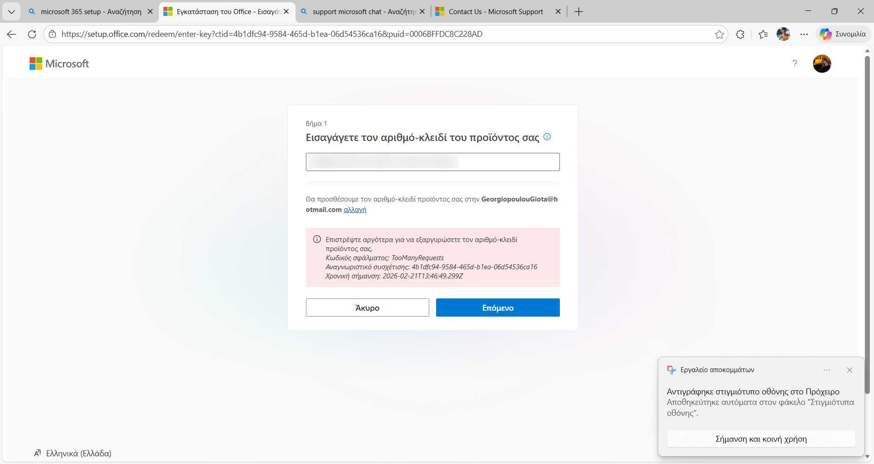Click the Άκυρο button

point(367,308)
